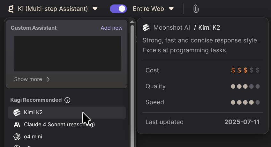Click the Moonshot AI logo in details card
The width and height of the screenshot is (271, 147).
tap(146, 28)
